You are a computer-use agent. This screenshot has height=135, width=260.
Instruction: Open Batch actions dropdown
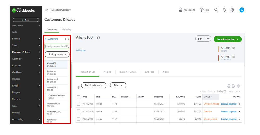(x=94, y=85)
